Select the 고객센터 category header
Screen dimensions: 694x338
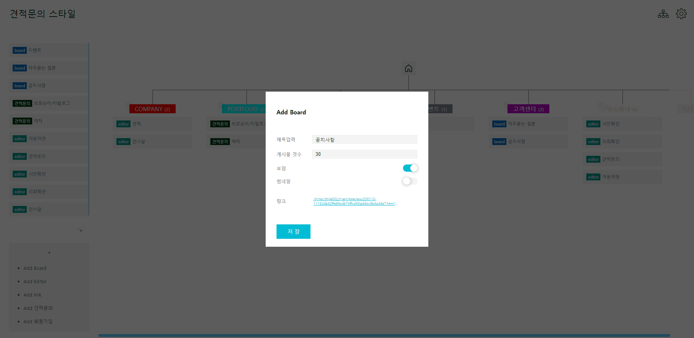click(x=528, y=109)
